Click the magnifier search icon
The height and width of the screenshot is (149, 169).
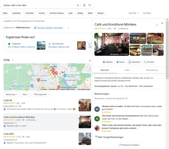pos(90,5)
